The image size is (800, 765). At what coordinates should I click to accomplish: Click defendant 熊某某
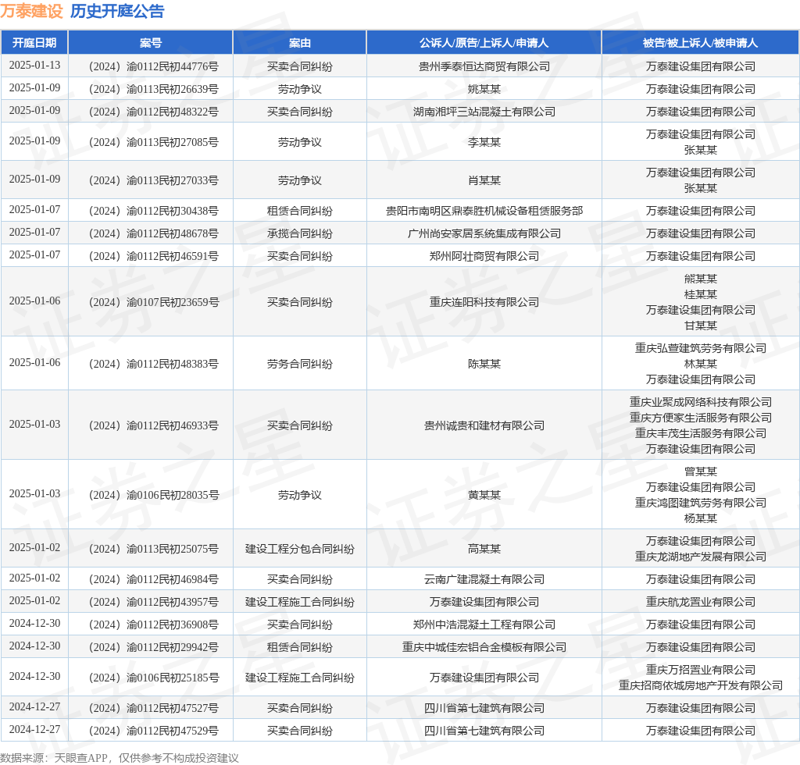point(701,279)
